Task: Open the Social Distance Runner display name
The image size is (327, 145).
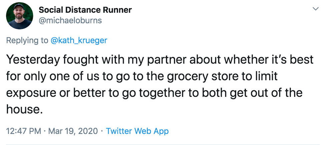Action: pyautogui.click(x=85, y=10)
